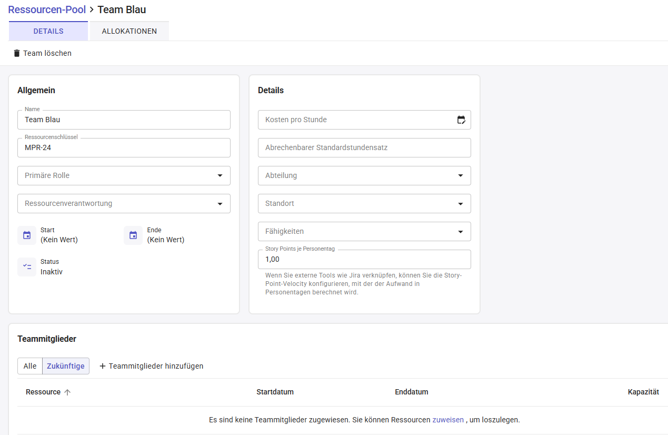The image size is (668, 435).
Task: Click calendar-edit icon in Kosten pro Stunde
Action: (461, 120)
